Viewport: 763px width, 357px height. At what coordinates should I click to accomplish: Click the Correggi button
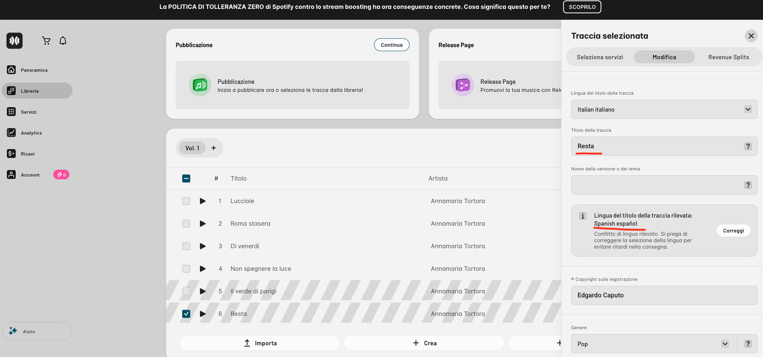tap(733, 230)
